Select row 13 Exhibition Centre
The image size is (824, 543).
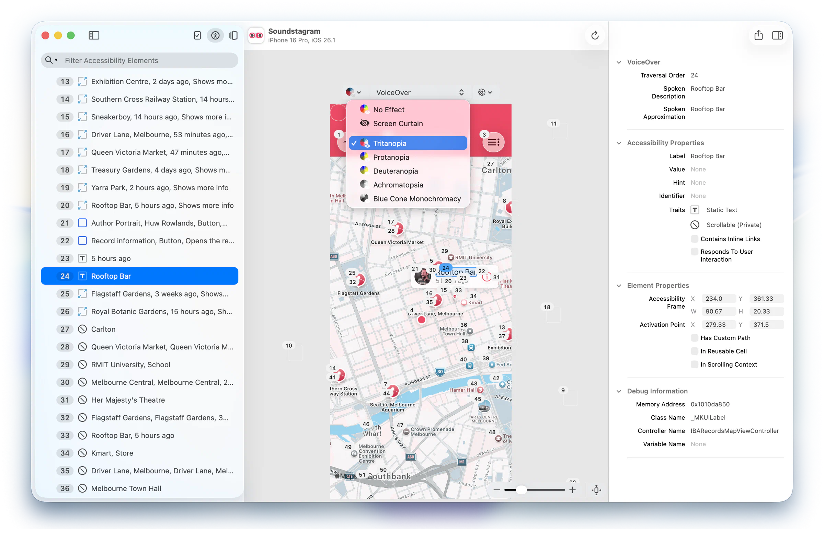pos(140,81)
